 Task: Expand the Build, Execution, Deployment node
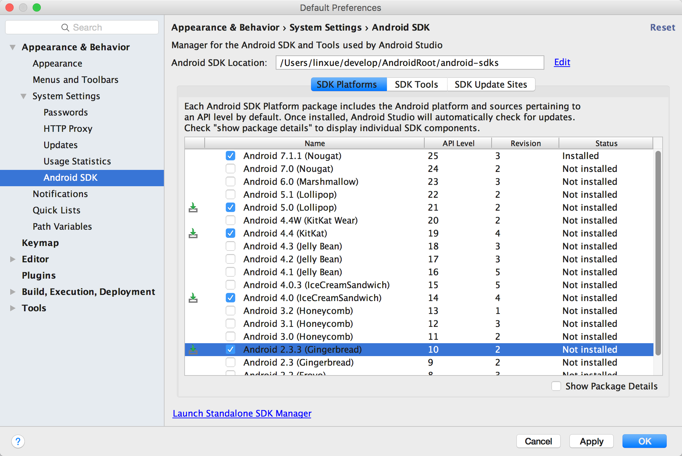(x=13, y=292)
